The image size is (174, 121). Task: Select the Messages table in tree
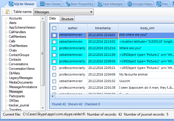[x=16, y=92]
